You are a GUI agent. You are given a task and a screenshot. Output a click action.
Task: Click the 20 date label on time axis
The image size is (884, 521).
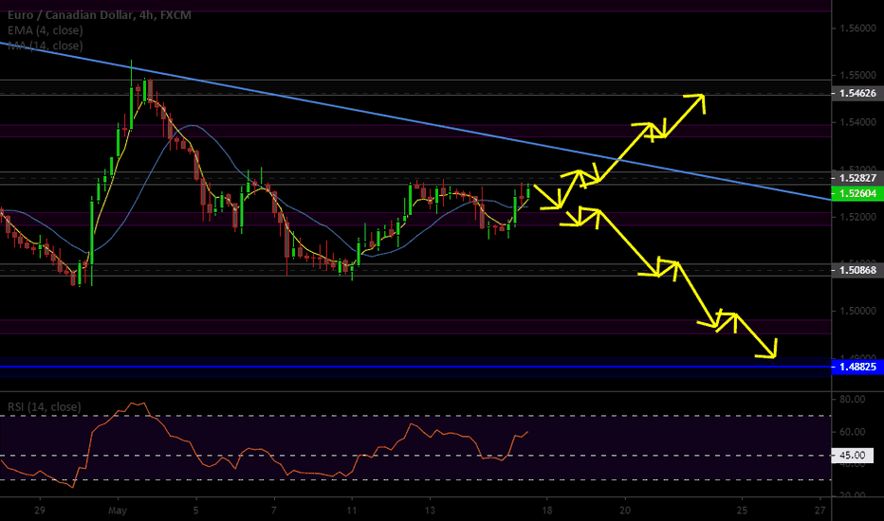point(625,511)
